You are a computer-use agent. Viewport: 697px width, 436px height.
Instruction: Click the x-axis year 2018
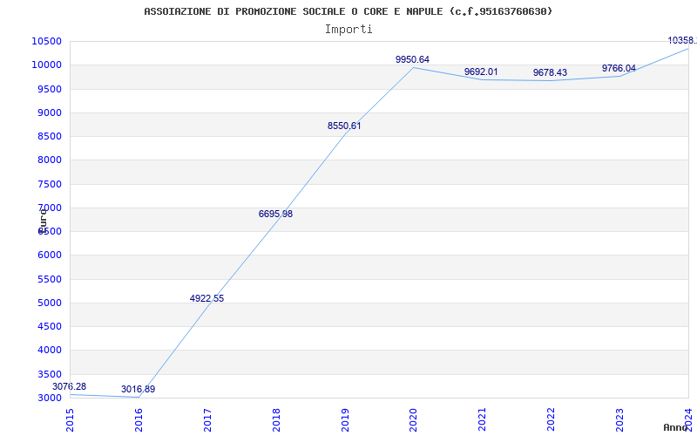(x=276, y=420)
